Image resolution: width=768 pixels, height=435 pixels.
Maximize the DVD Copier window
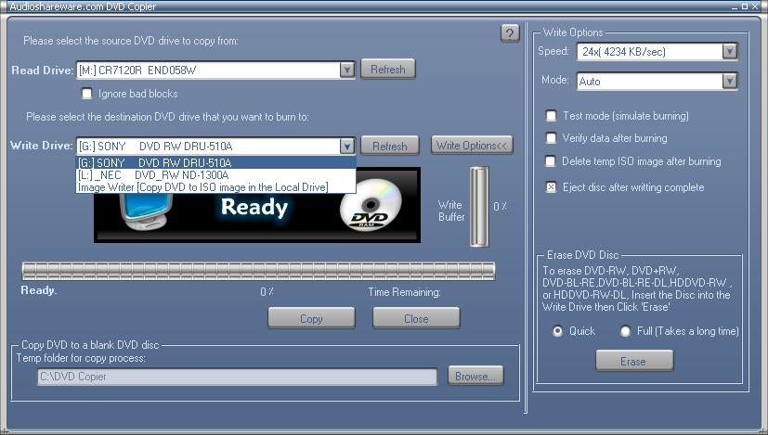coord(745,6)
